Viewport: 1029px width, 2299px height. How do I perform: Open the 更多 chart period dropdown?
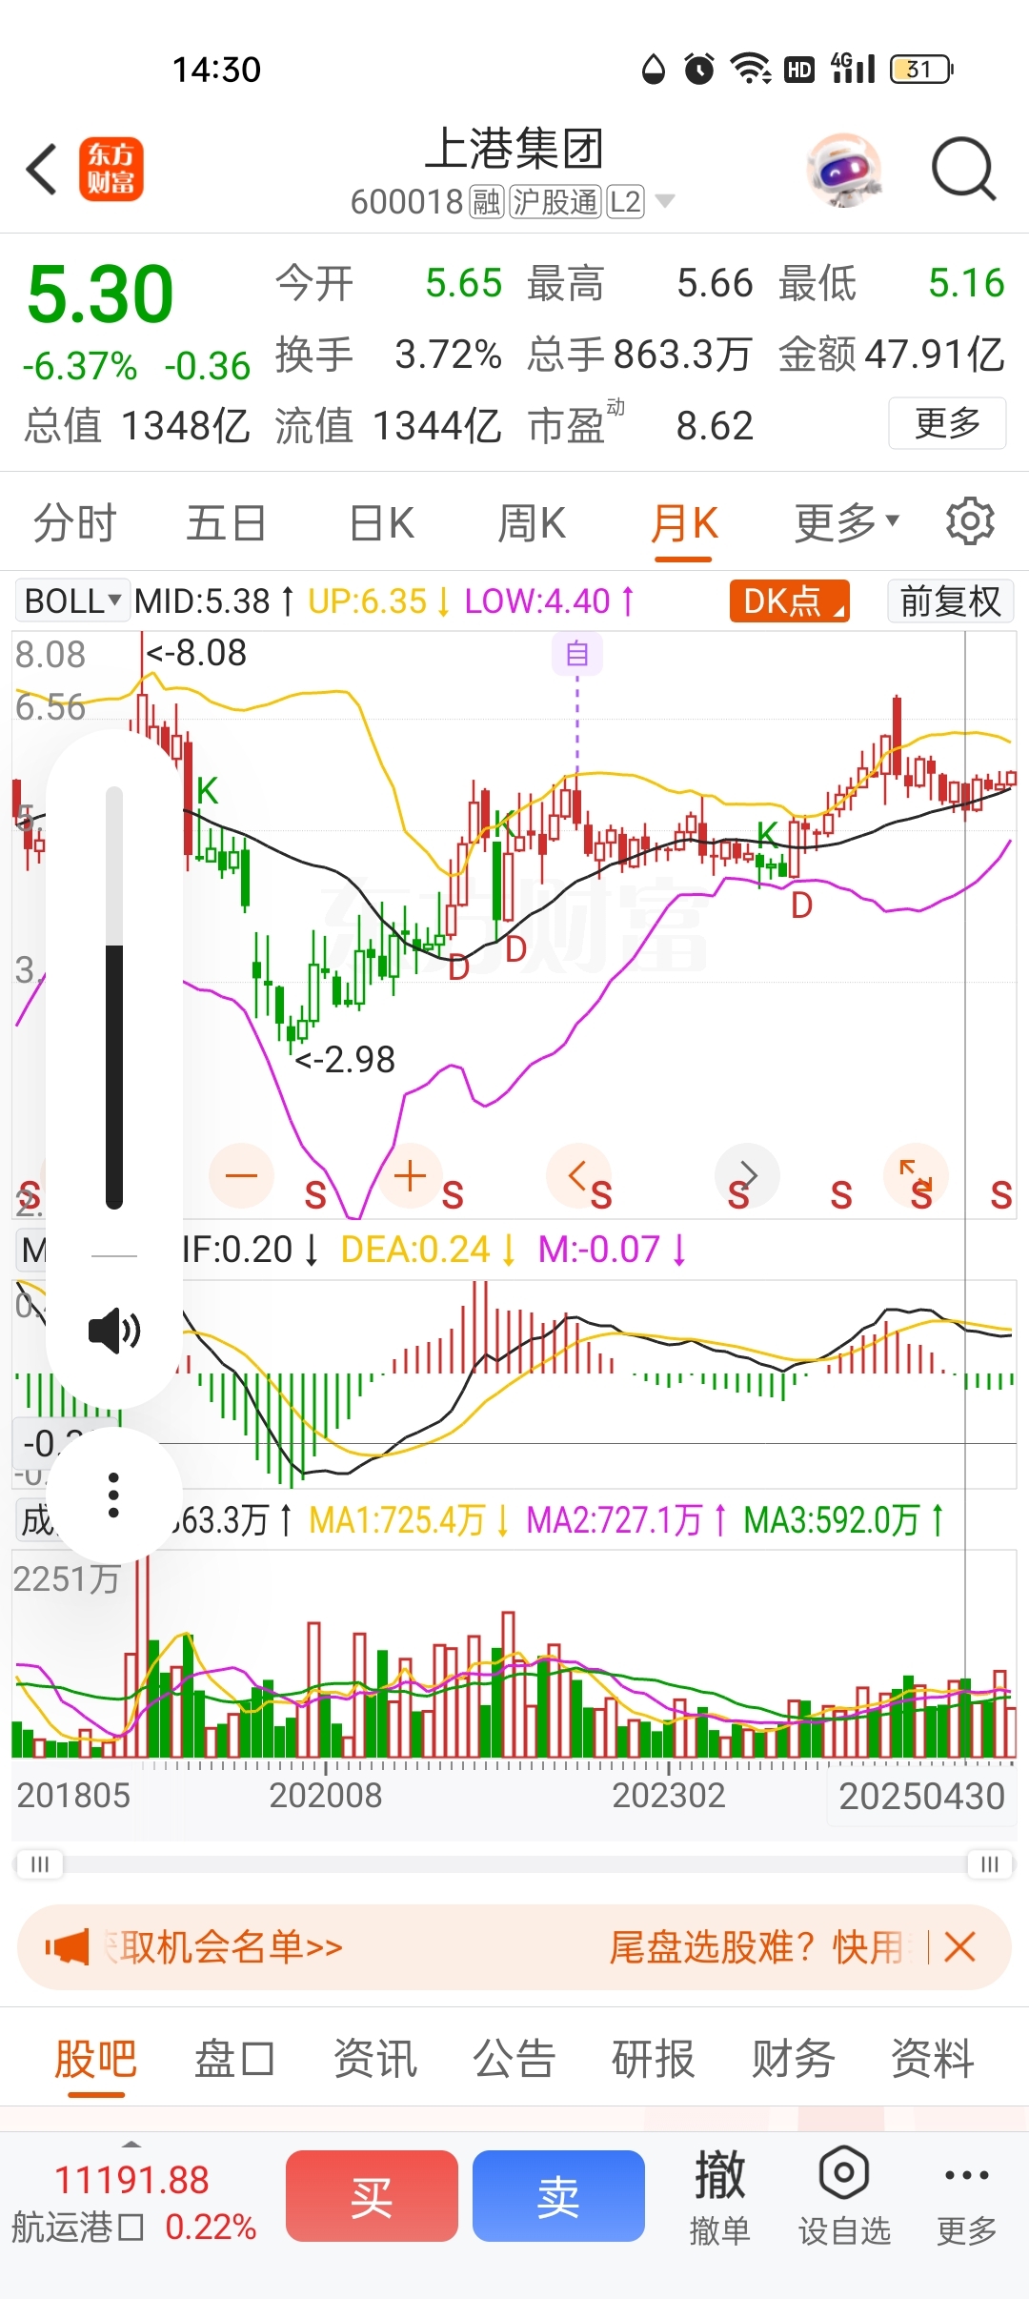tap(846, 522)
